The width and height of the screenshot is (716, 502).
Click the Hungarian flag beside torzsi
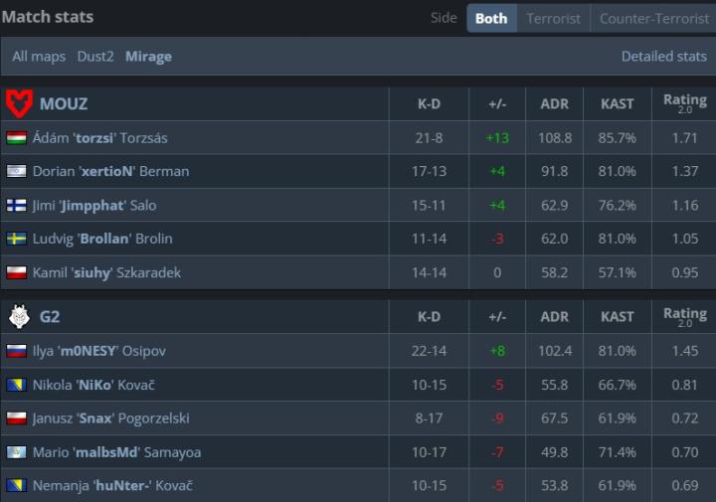17,138
